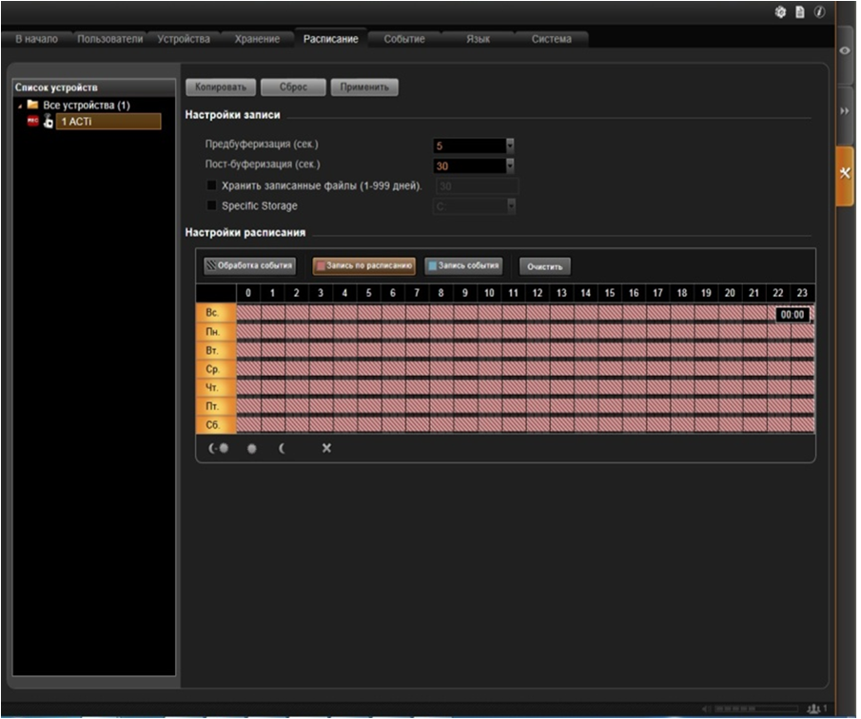The image size is (861, 719).
Task: Click the Чт. day row header
Action: coord(216,387)
